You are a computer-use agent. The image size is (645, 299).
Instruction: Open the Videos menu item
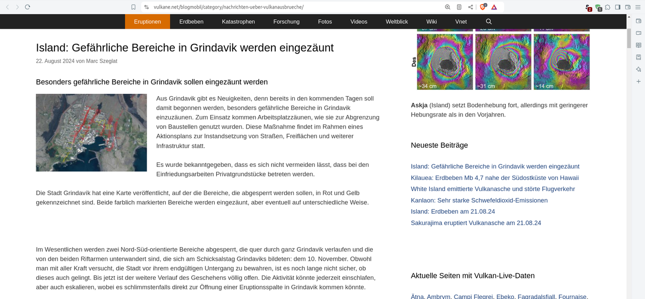359,22
